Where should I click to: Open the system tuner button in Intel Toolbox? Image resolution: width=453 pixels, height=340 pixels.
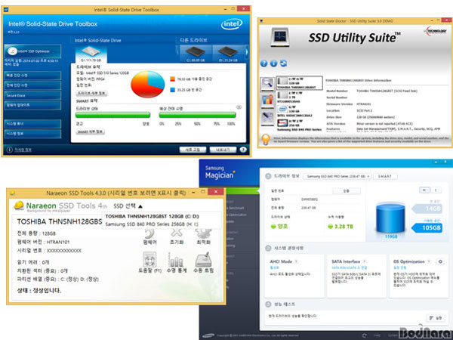tap(32, 124)
